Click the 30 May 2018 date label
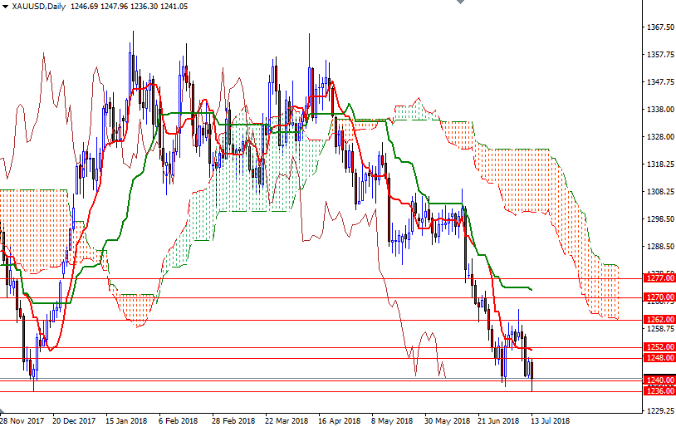 click(x=447, y=420)
